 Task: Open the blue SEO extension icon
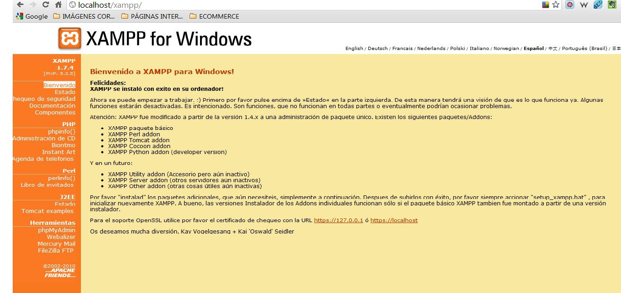pos(598,5)
